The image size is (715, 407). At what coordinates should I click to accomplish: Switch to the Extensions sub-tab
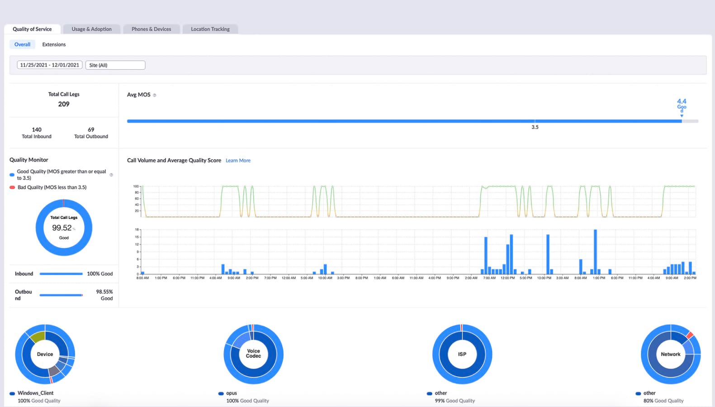[54, 44]
